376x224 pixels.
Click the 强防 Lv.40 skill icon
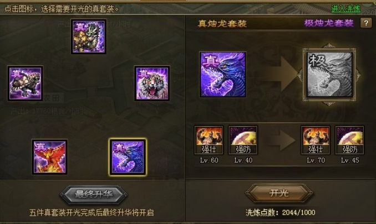[243, 140]
